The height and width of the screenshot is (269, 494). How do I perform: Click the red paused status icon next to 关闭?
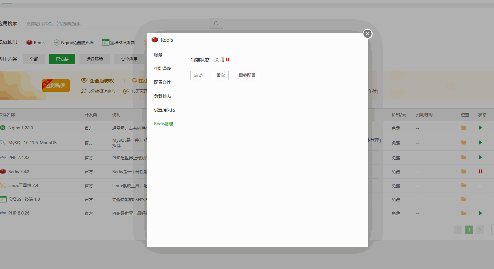pyautogui.click(x=227, y=60)
